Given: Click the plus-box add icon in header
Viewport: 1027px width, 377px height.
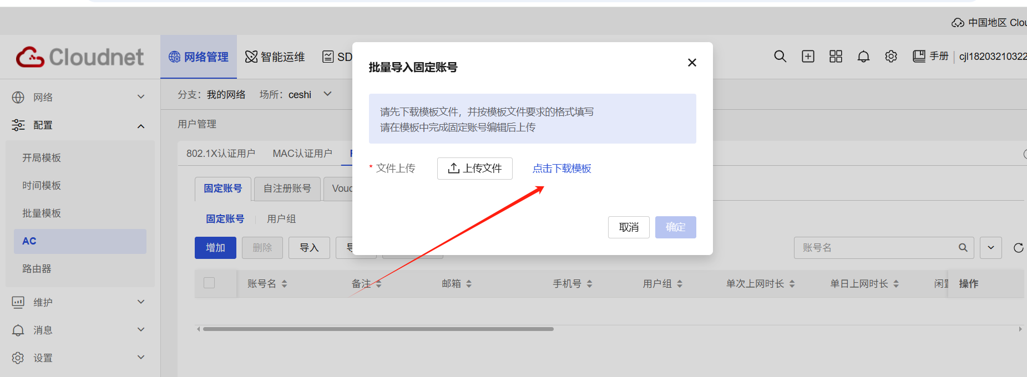Looking at the screenshot, I should [x=808, y=57].
